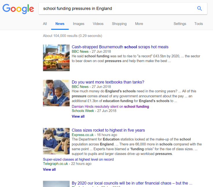Click the snippet mentioning '£43.5bn by 2020'
This screenshot has width=213, height=187.
coord(136,59)
